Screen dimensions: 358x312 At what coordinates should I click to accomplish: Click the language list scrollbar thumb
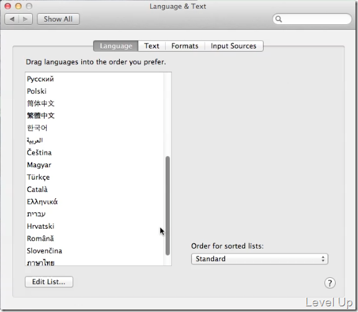[168, 206]
